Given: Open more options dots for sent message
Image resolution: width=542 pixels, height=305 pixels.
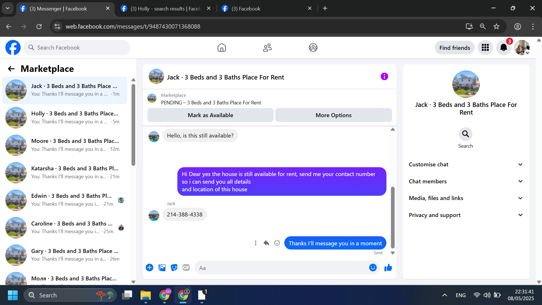Looking at the screenshot, I should click(x=256, y=243).
